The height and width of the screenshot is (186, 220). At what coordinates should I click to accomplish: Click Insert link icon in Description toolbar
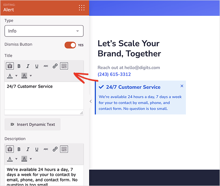55,149
